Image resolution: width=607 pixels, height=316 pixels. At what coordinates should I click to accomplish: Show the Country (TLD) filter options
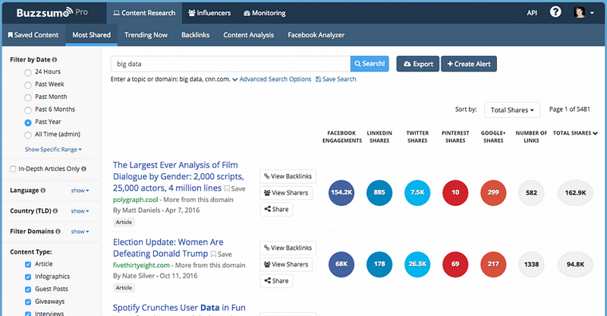click(x=80, y=211)
